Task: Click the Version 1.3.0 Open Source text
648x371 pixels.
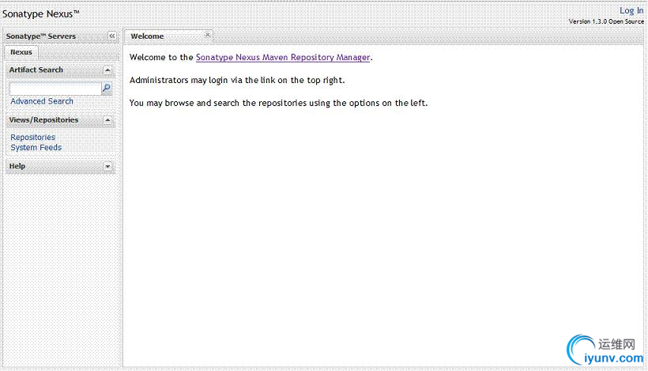Action: coord(606,21)
